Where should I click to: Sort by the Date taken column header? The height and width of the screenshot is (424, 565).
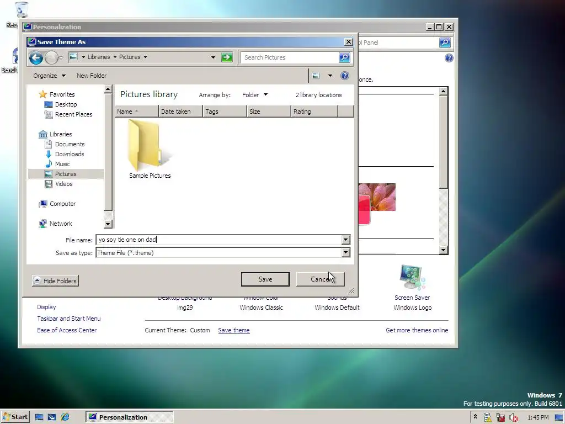[x=180, y=112]
